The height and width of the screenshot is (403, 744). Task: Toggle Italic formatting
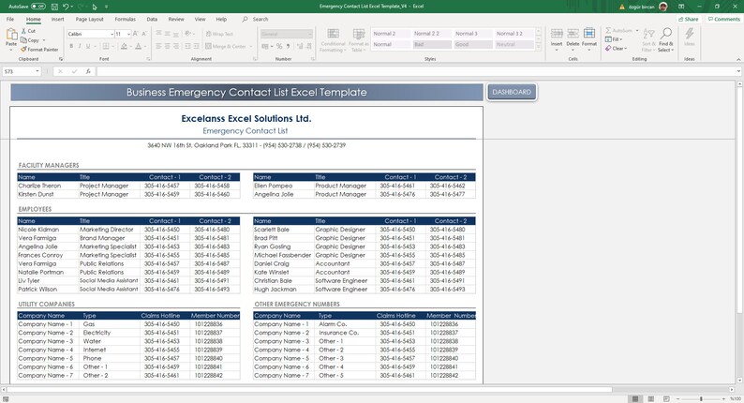coord(80,47)
